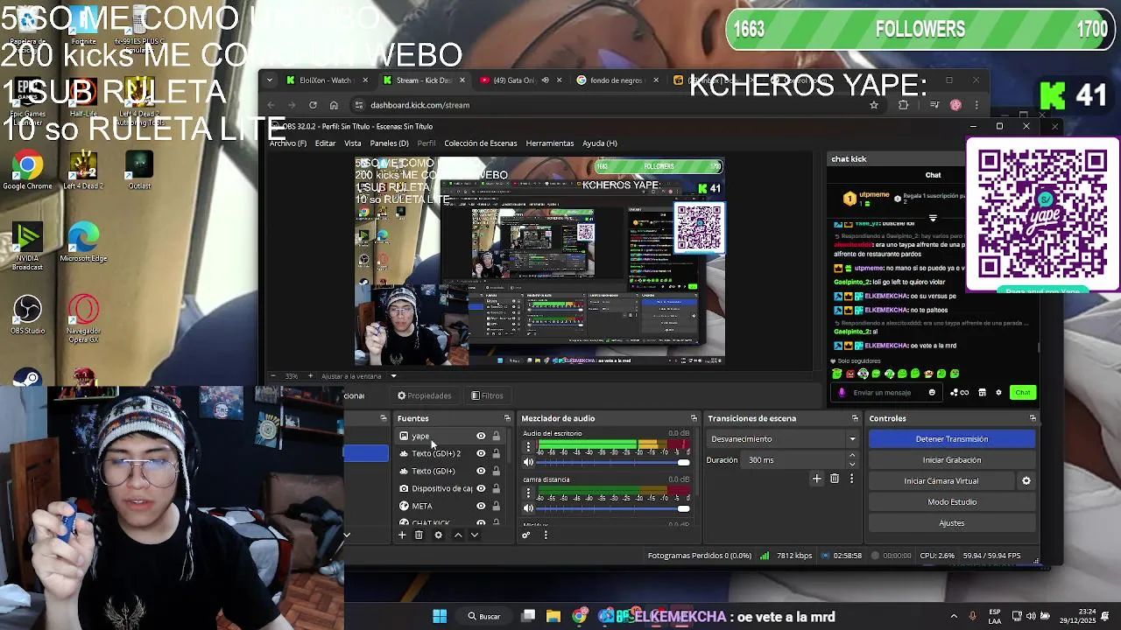Click Iniciar Cámara Virtual button
This screenshot has width=1121, height=630.
(941, 481)
